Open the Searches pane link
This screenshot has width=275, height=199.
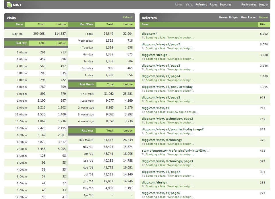pos(225,5)
